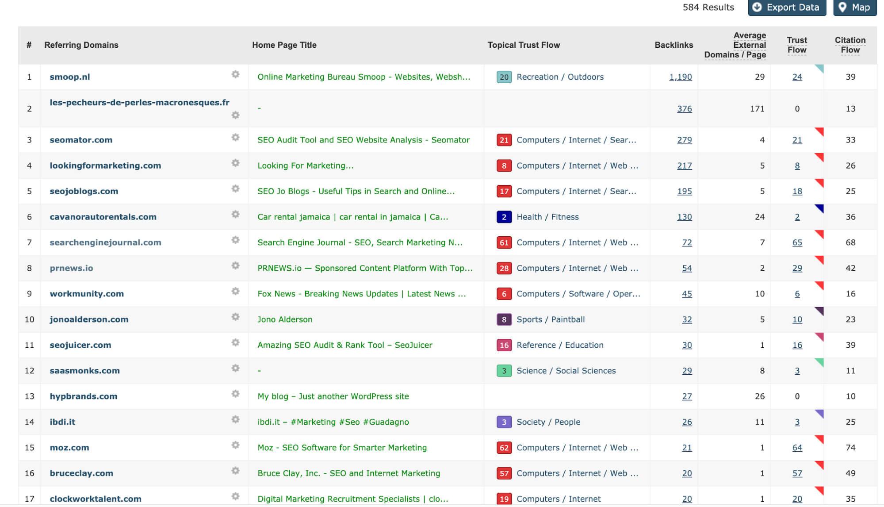Click the pink badge 16 for Reference / Education
The height and width of the screenshot is (507, 884).
click(504, 345)
